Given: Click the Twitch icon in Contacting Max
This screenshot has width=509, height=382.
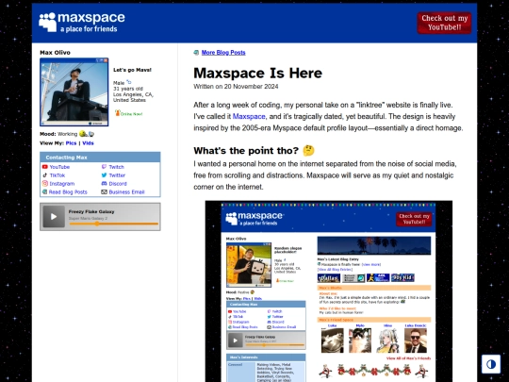Looking at the screenshot, I should pos(104,167).
